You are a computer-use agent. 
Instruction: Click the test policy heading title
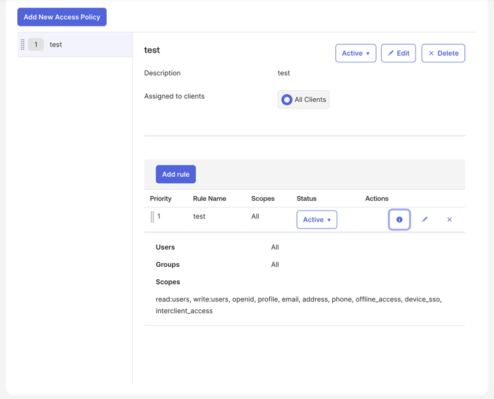click(152, 50)
